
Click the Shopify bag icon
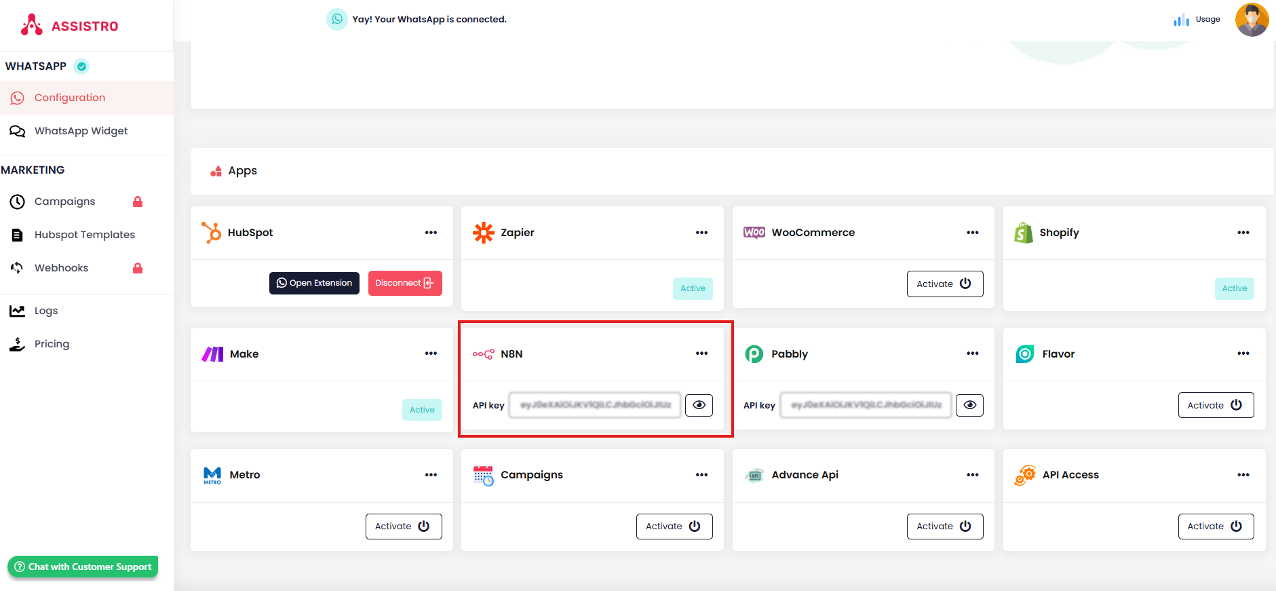point(1024,233)
